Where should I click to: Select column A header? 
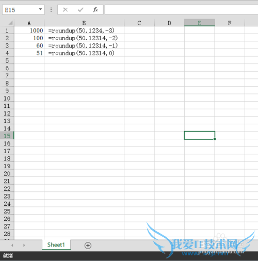tap(29, 23)
